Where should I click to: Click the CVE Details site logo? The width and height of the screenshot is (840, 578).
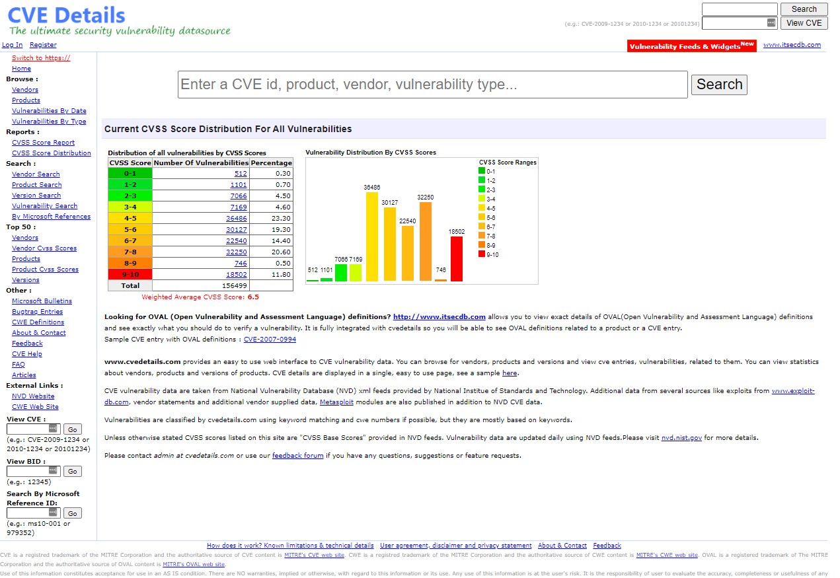(66, 15)
